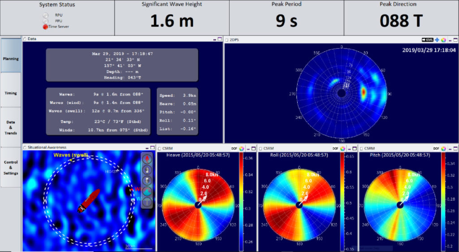Click the blue wave icon in Situational Awareness toolbar
This screenshot has height=252, width=459.
coord(147,191)
